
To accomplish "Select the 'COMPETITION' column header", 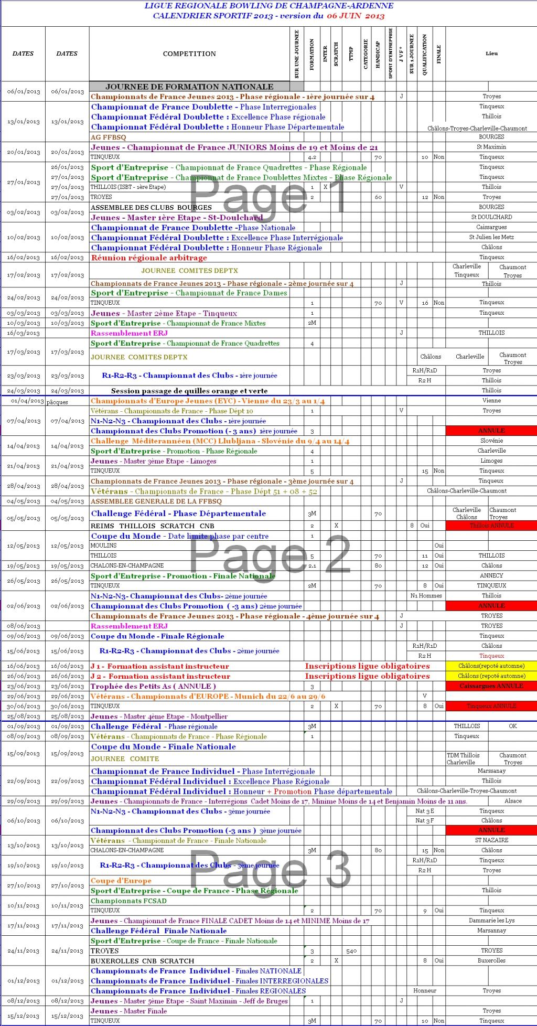I will [x=189, y=54].
